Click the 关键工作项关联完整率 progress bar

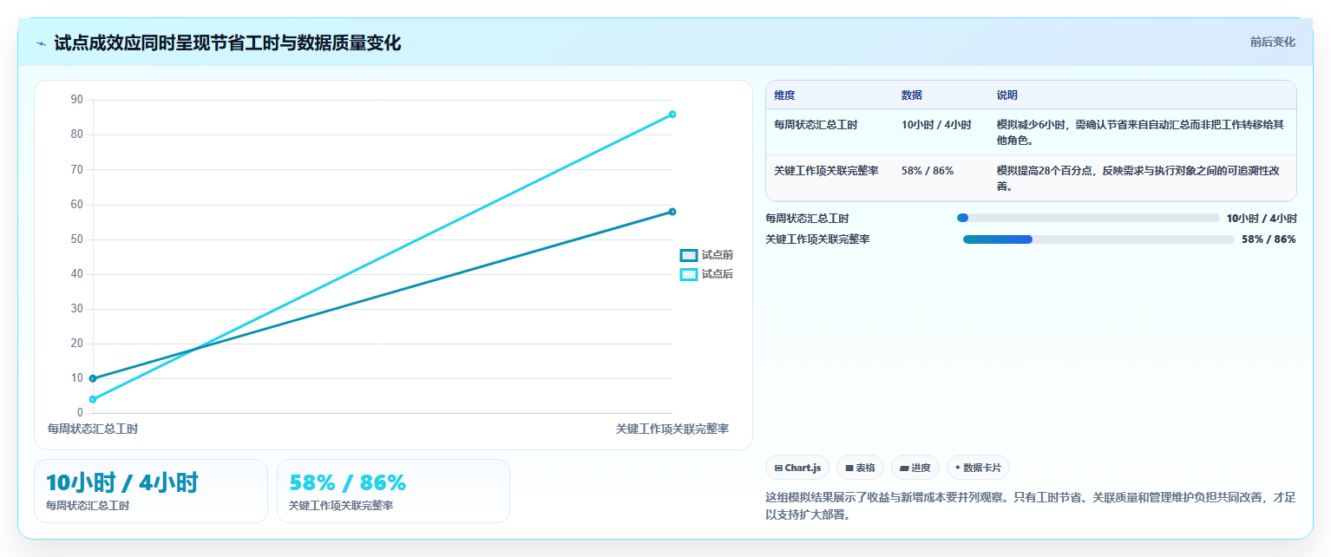coord(1098,239)
